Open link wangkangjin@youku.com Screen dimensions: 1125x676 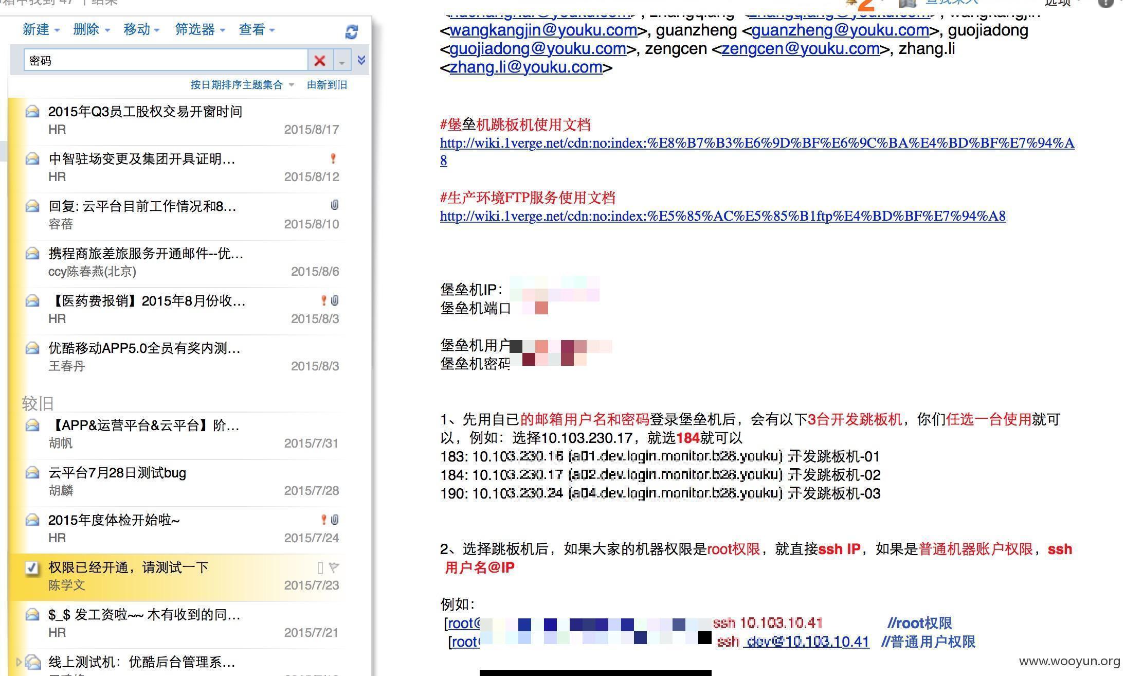(x=543, y=30)
